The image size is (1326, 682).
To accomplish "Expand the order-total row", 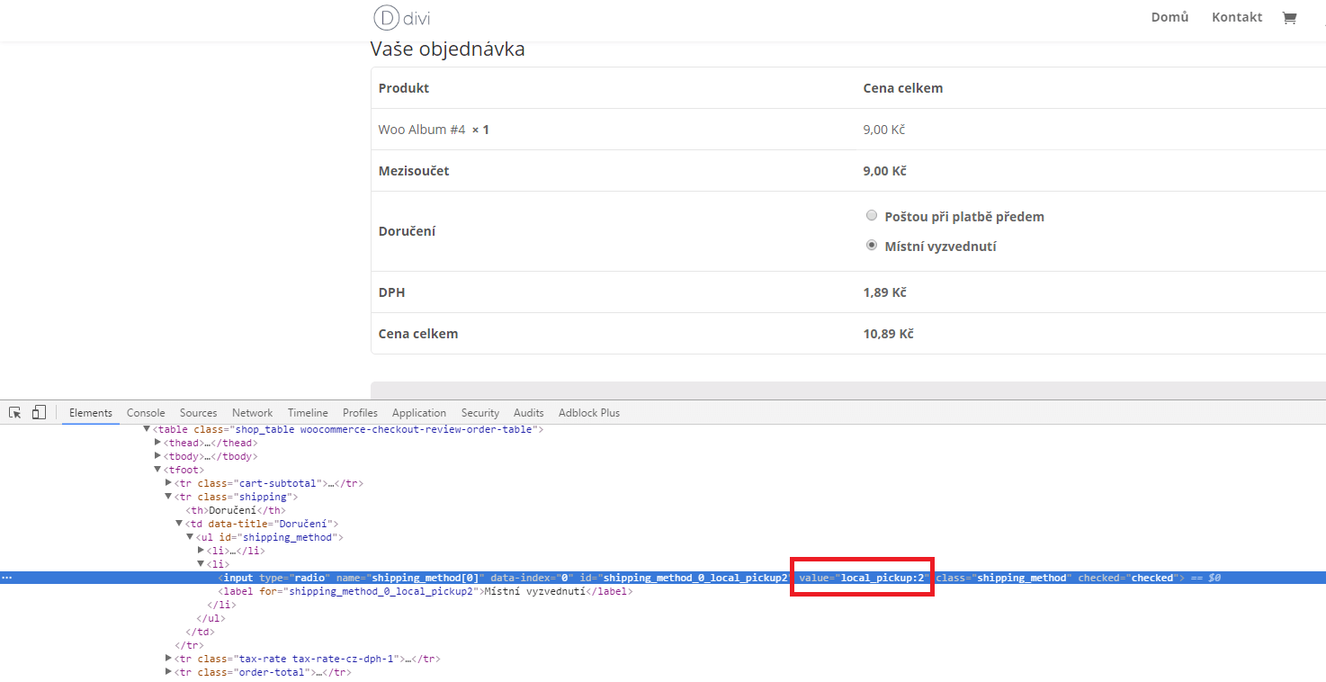I will 169,672.
